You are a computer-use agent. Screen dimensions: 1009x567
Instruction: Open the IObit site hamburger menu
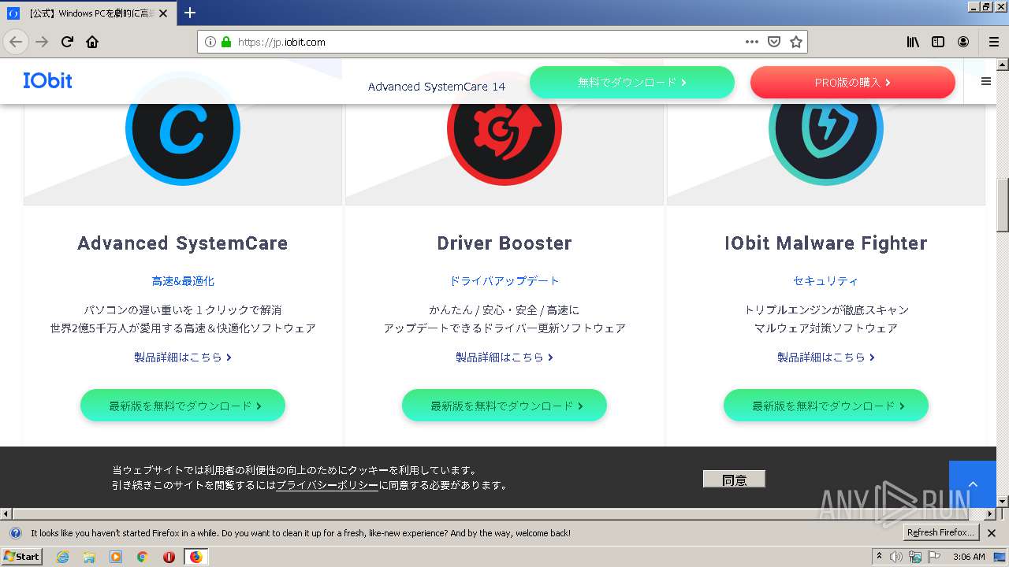pos(986,81)
